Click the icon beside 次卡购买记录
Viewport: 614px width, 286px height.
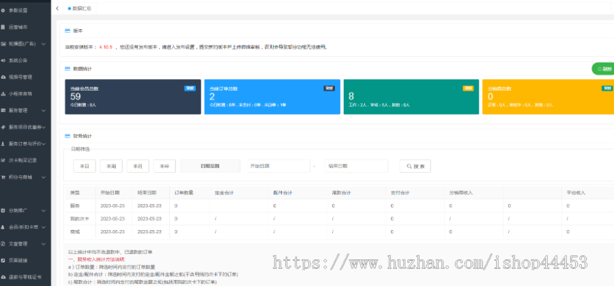pos(3,160)
